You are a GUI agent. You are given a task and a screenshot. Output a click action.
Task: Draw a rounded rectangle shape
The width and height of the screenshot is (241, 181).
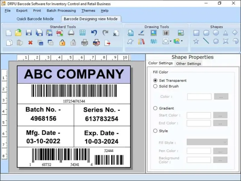tap(206, 33)
